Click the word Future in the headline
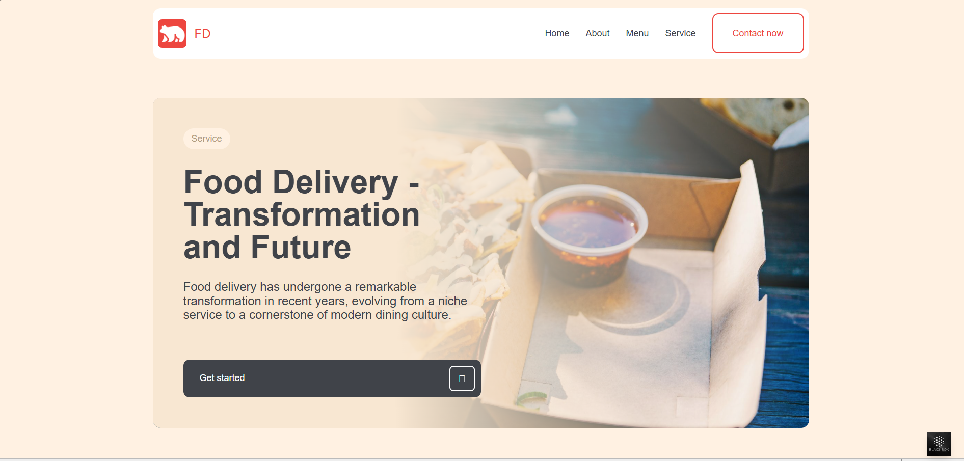The image size is (964, 461). pyautogui.click(x=301, y=247)
